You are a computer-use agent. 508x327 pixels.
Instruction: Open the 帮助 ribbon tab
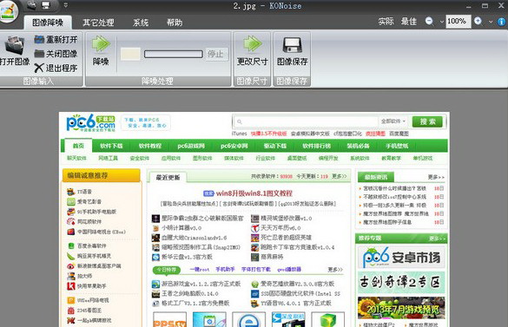[175, 23]
